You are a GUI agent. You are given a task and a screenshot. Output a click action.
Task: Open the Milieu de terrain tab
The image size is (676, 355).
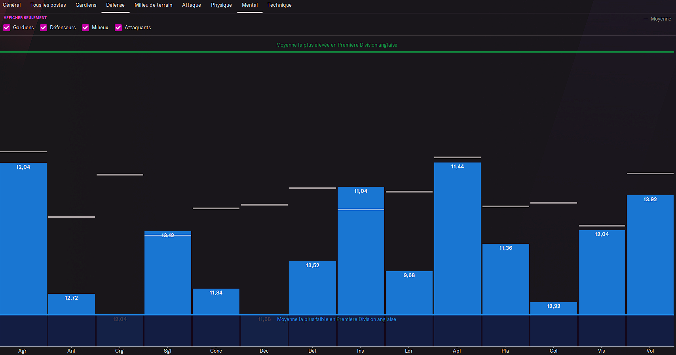point(153,5)
